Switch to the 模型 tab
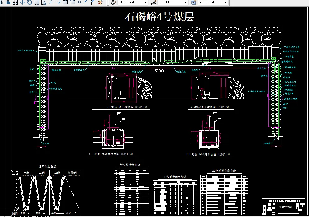 pos(18,215)
